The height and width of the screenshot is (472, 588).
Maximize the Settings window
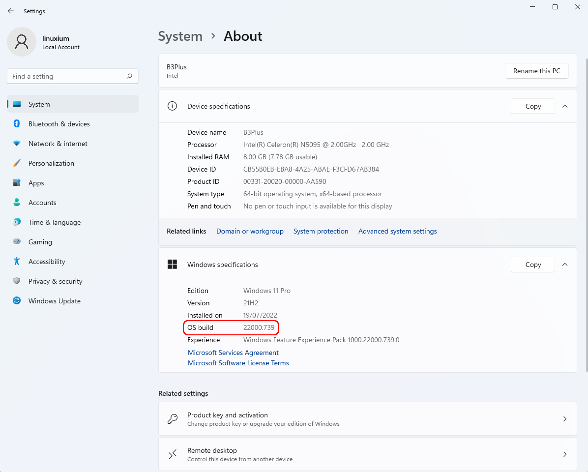tap(555, 7)
